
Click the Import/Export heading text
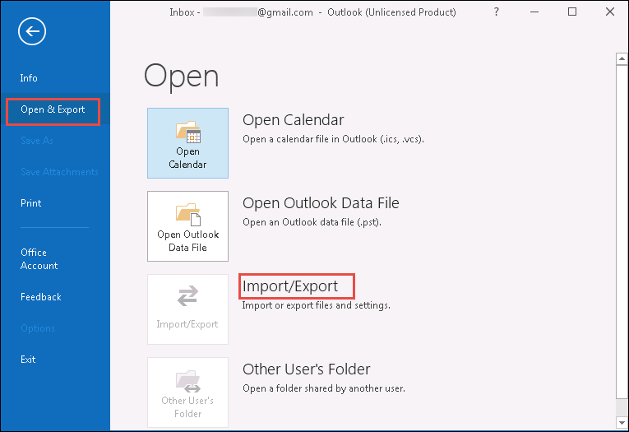289,286
